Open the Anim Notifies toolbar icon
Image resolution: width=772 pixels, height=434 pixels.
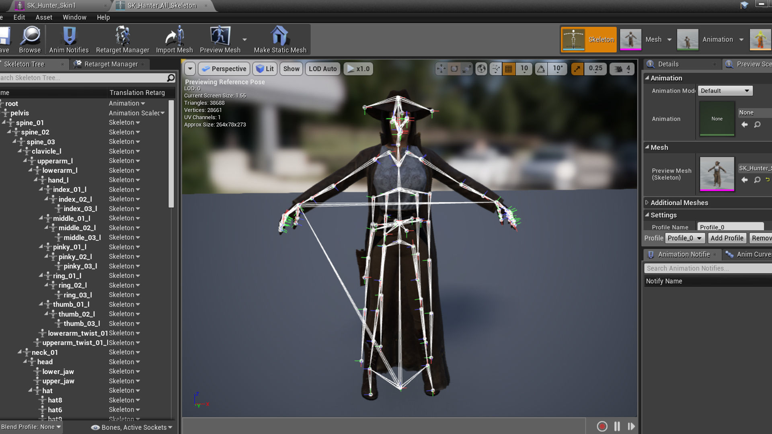click(x=69, y=39)
